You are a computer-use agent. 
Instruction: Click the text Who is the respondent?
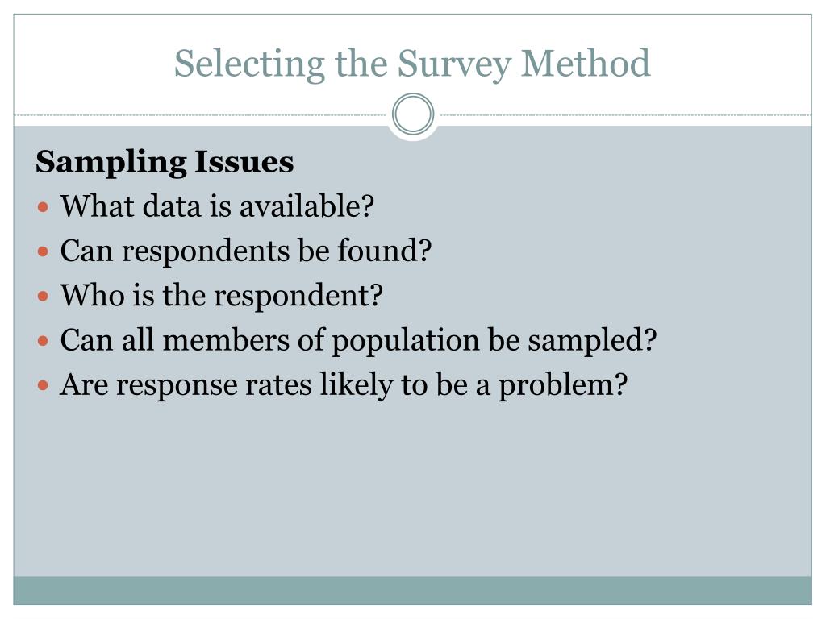tap(221, 295)
